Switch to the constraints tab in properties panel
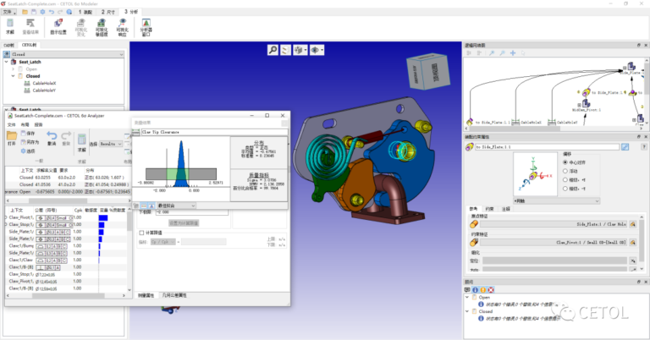650x340 pixels. pyautogui.click(x=489, y=209)
